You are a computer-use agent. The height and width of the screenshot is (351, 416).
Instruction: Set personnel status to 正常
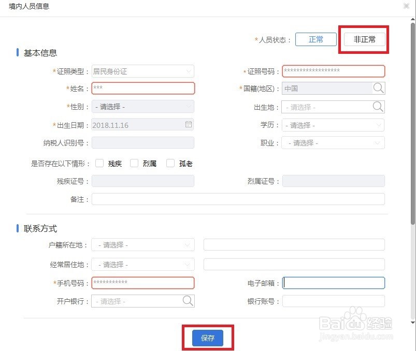coord(315,39)
